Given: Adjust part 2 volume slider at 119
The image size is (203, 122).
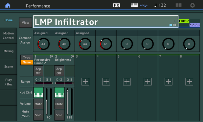Looking at the screenshot, I should [x=67, y=101].
